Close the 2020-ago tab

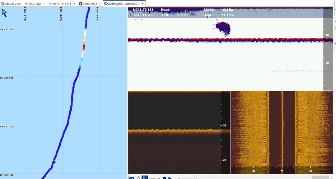coord(44,4)
